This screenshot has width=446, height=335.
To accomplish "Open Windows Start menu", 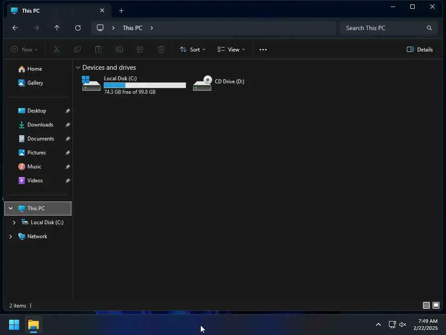I will tap(14, 325).
